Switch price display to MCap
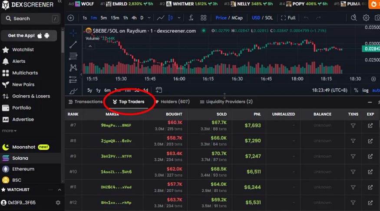This screenshot has height=211, width=380. pos(237,18)
